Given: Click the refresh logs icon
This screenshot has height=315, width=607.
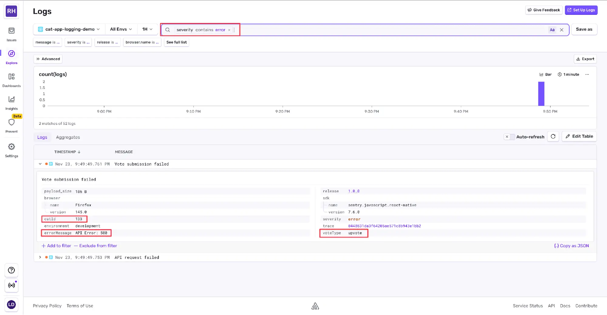Looking at the screenshot, I should coord(553,137).
